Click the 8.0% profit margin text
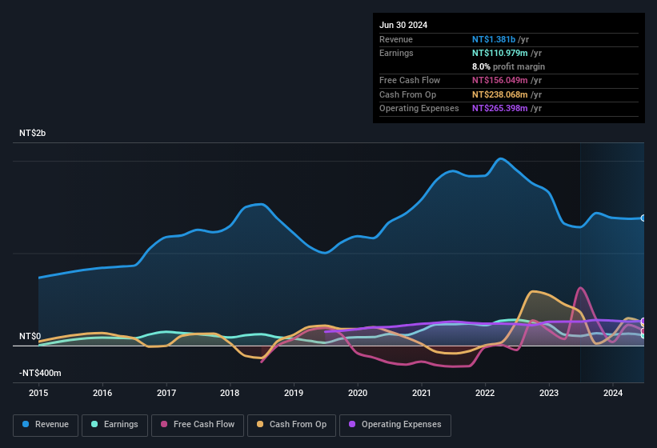 pyautogui.click(x=509, y=66)
